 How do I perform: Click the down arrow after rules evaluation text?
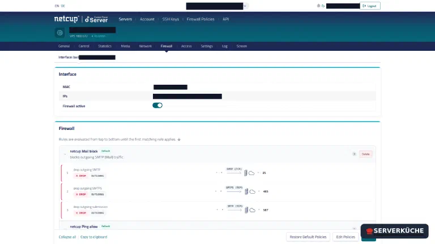click(179, 140)
